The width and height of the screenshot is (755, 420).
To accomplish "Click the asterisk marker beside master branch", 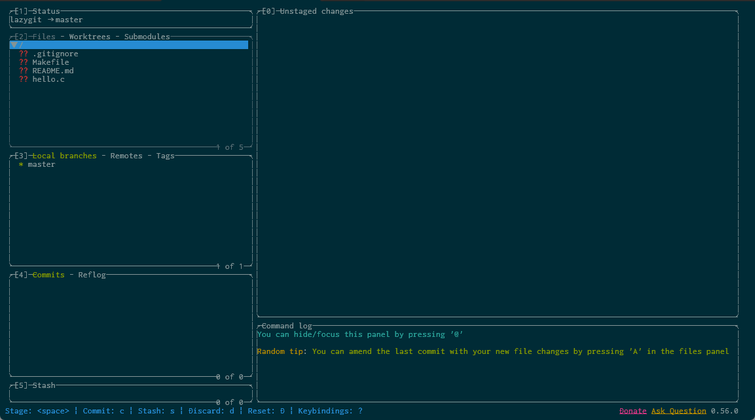I will (x=21, y=164).
